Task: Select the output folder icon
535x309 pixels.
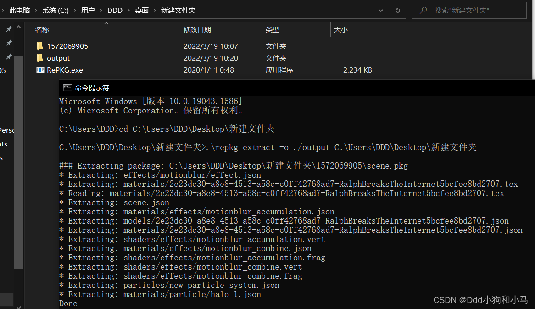Action: click(40, 58)
